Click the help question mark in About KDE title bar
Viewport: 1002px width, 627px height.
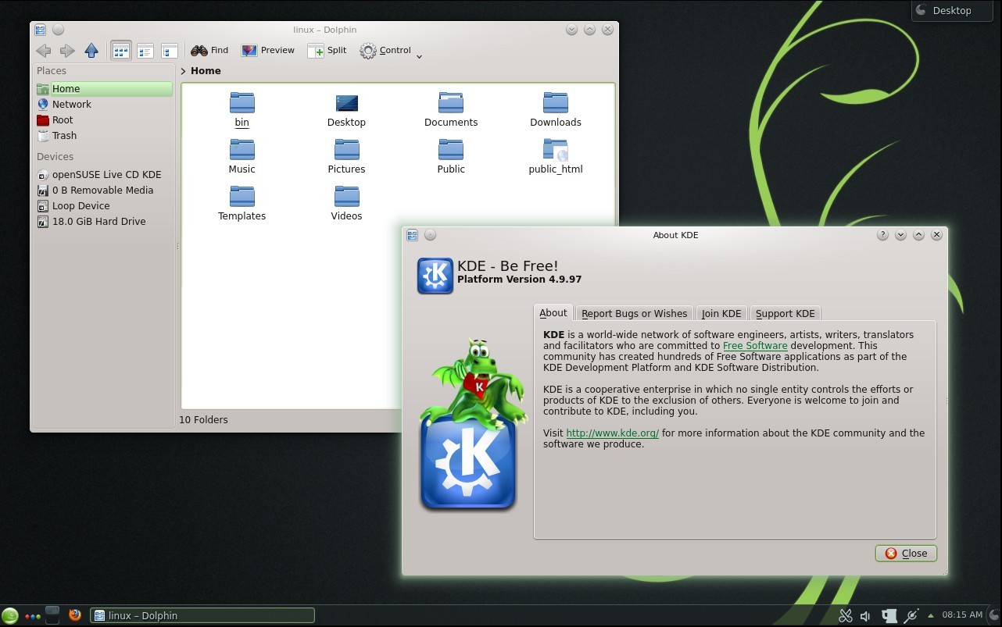point(882,235)
